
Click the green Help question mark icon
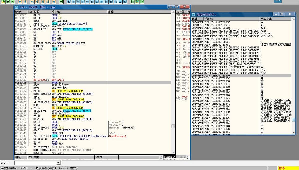(x=142, y=2)
